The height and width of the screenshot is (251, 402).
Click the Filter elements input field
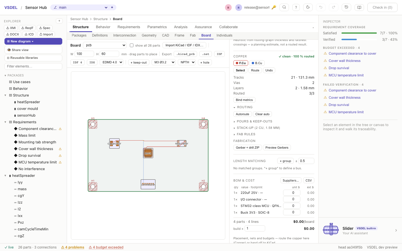coord(33,66)
